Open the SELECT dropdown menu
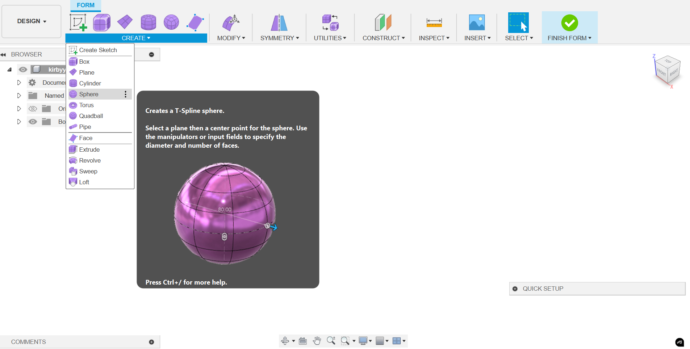 tap(519, 38)
